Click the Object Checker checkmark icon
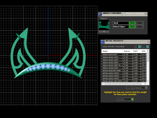Viewport: 157px width, 118px height. coord(100,14)
